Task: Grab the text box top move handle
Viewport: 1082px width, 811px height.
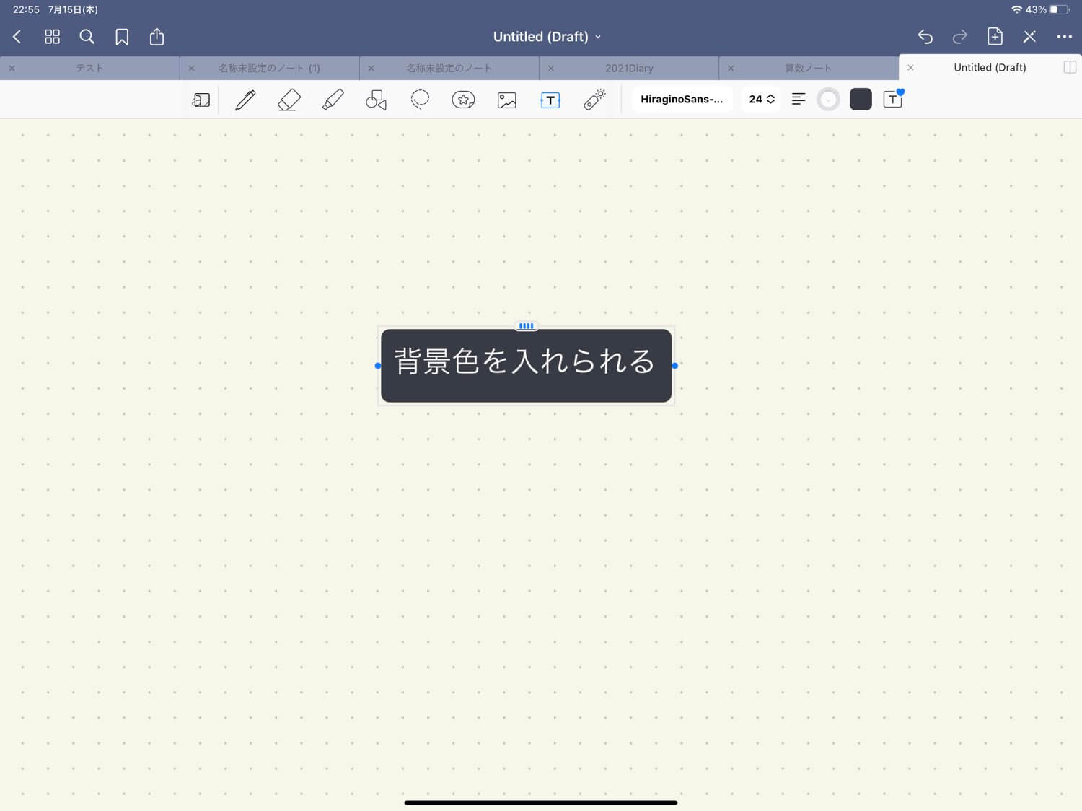Action: [526, 326]
